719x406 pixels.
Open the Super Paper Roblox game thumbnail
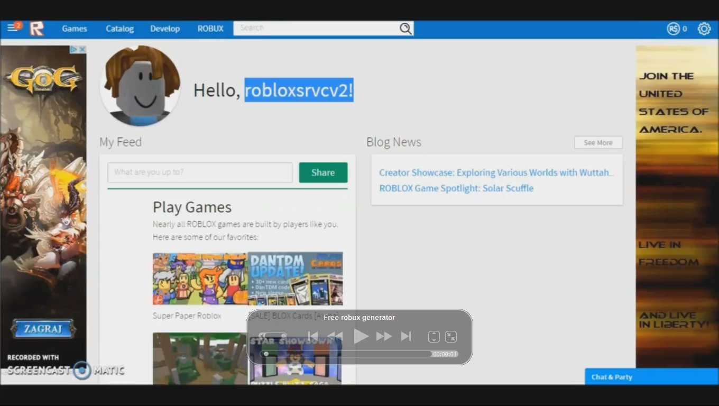(200, 279)
